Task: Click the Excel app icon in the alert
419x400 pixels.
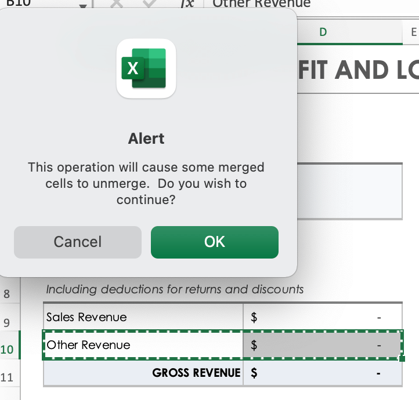Action: [146, 68]
